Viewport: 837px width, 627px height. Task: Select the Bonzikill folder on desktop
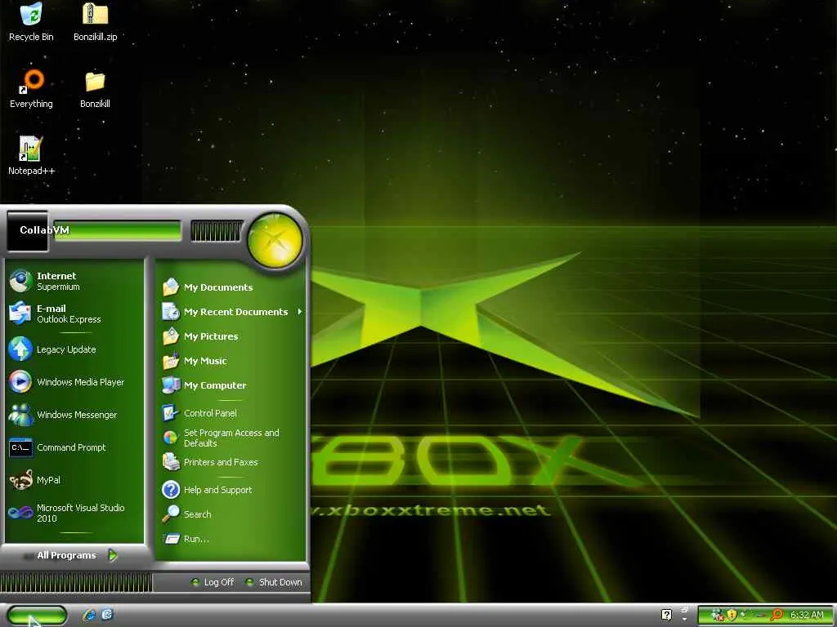(x=95, y=89)
